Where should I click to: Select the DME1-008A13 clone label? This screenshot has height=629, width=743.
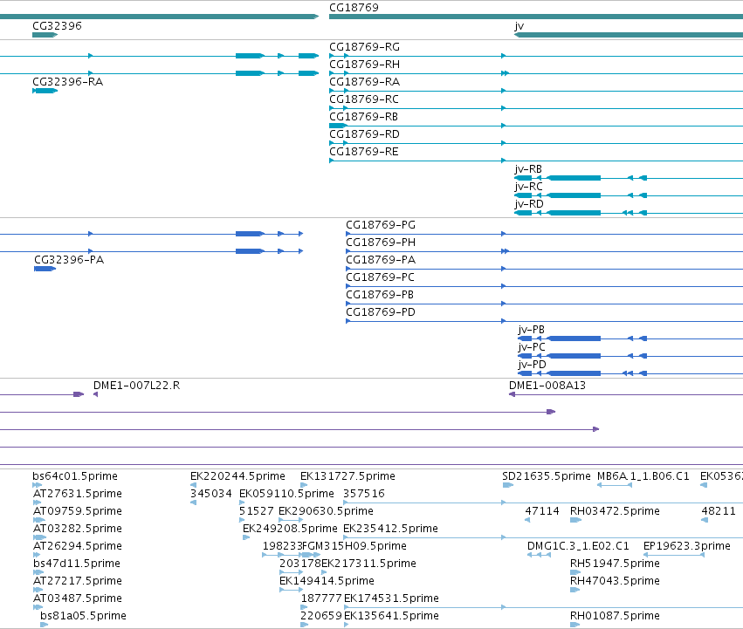(x=547, y=386)
